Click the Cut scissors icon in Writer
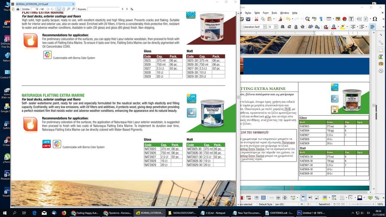386x217 pixels. [x=256, y=19]
